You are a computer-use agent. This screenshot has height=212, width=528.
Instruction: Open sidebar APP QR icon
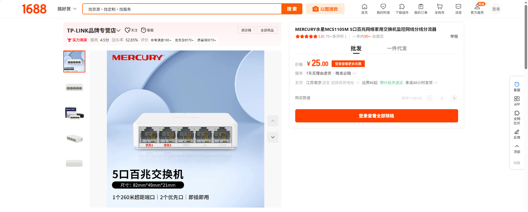[x=517, y=101]
